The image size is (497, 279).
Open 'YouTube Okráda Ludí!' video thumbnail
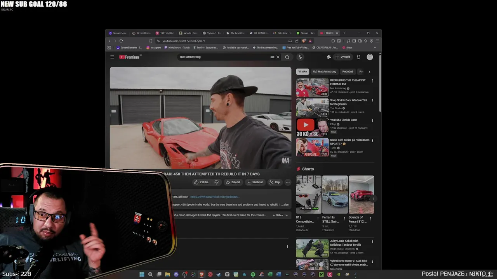[312, 127]
